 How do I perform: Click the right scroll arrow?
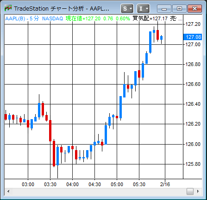[198, 192]
